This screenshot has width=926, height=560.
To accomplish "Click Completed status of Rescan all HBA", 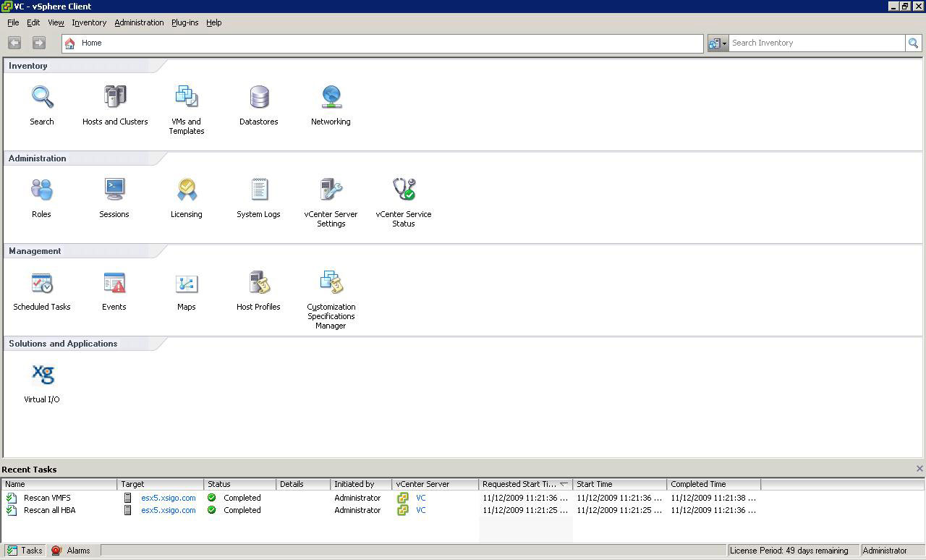I will [x=242, y=510].
